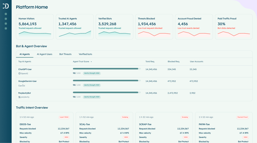Viewport: 257px width, 143px height.
Task: Open the DDOS-7oe threat card title
Action: pyautogui.click(x=25, y=124)
